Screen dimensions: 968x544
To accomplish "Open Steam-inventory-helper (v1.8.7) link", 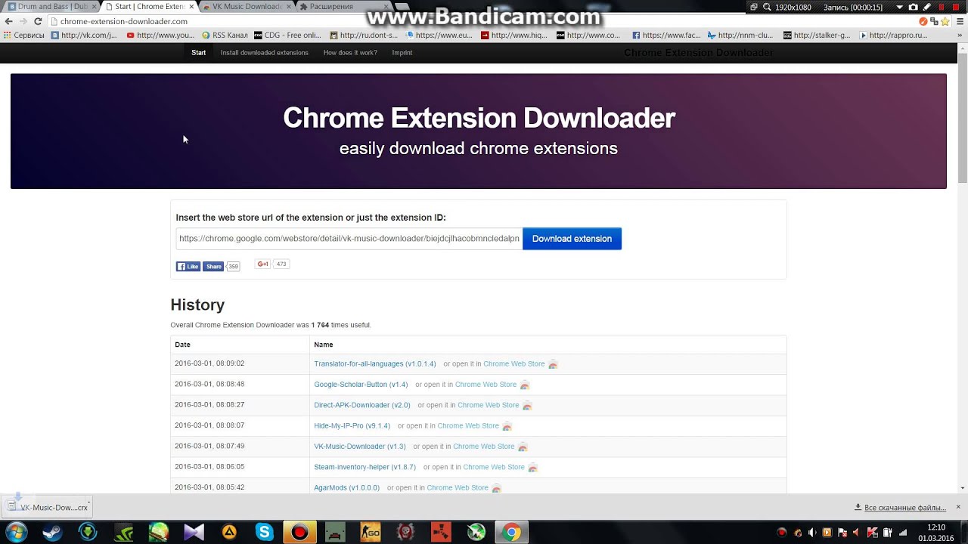I will tap(365, 468).
